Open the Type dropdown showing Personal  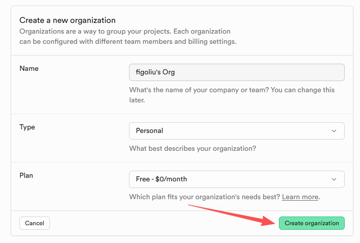(x=237, y=131)
